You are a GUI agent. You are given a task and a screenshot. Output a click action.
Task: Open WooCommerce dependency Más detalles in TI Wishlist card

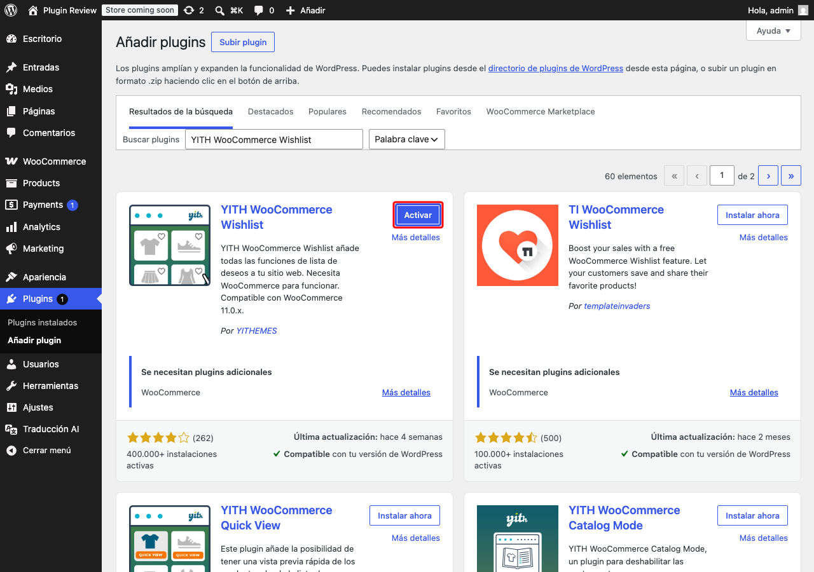pyautogui.click(x=754, y=392)
